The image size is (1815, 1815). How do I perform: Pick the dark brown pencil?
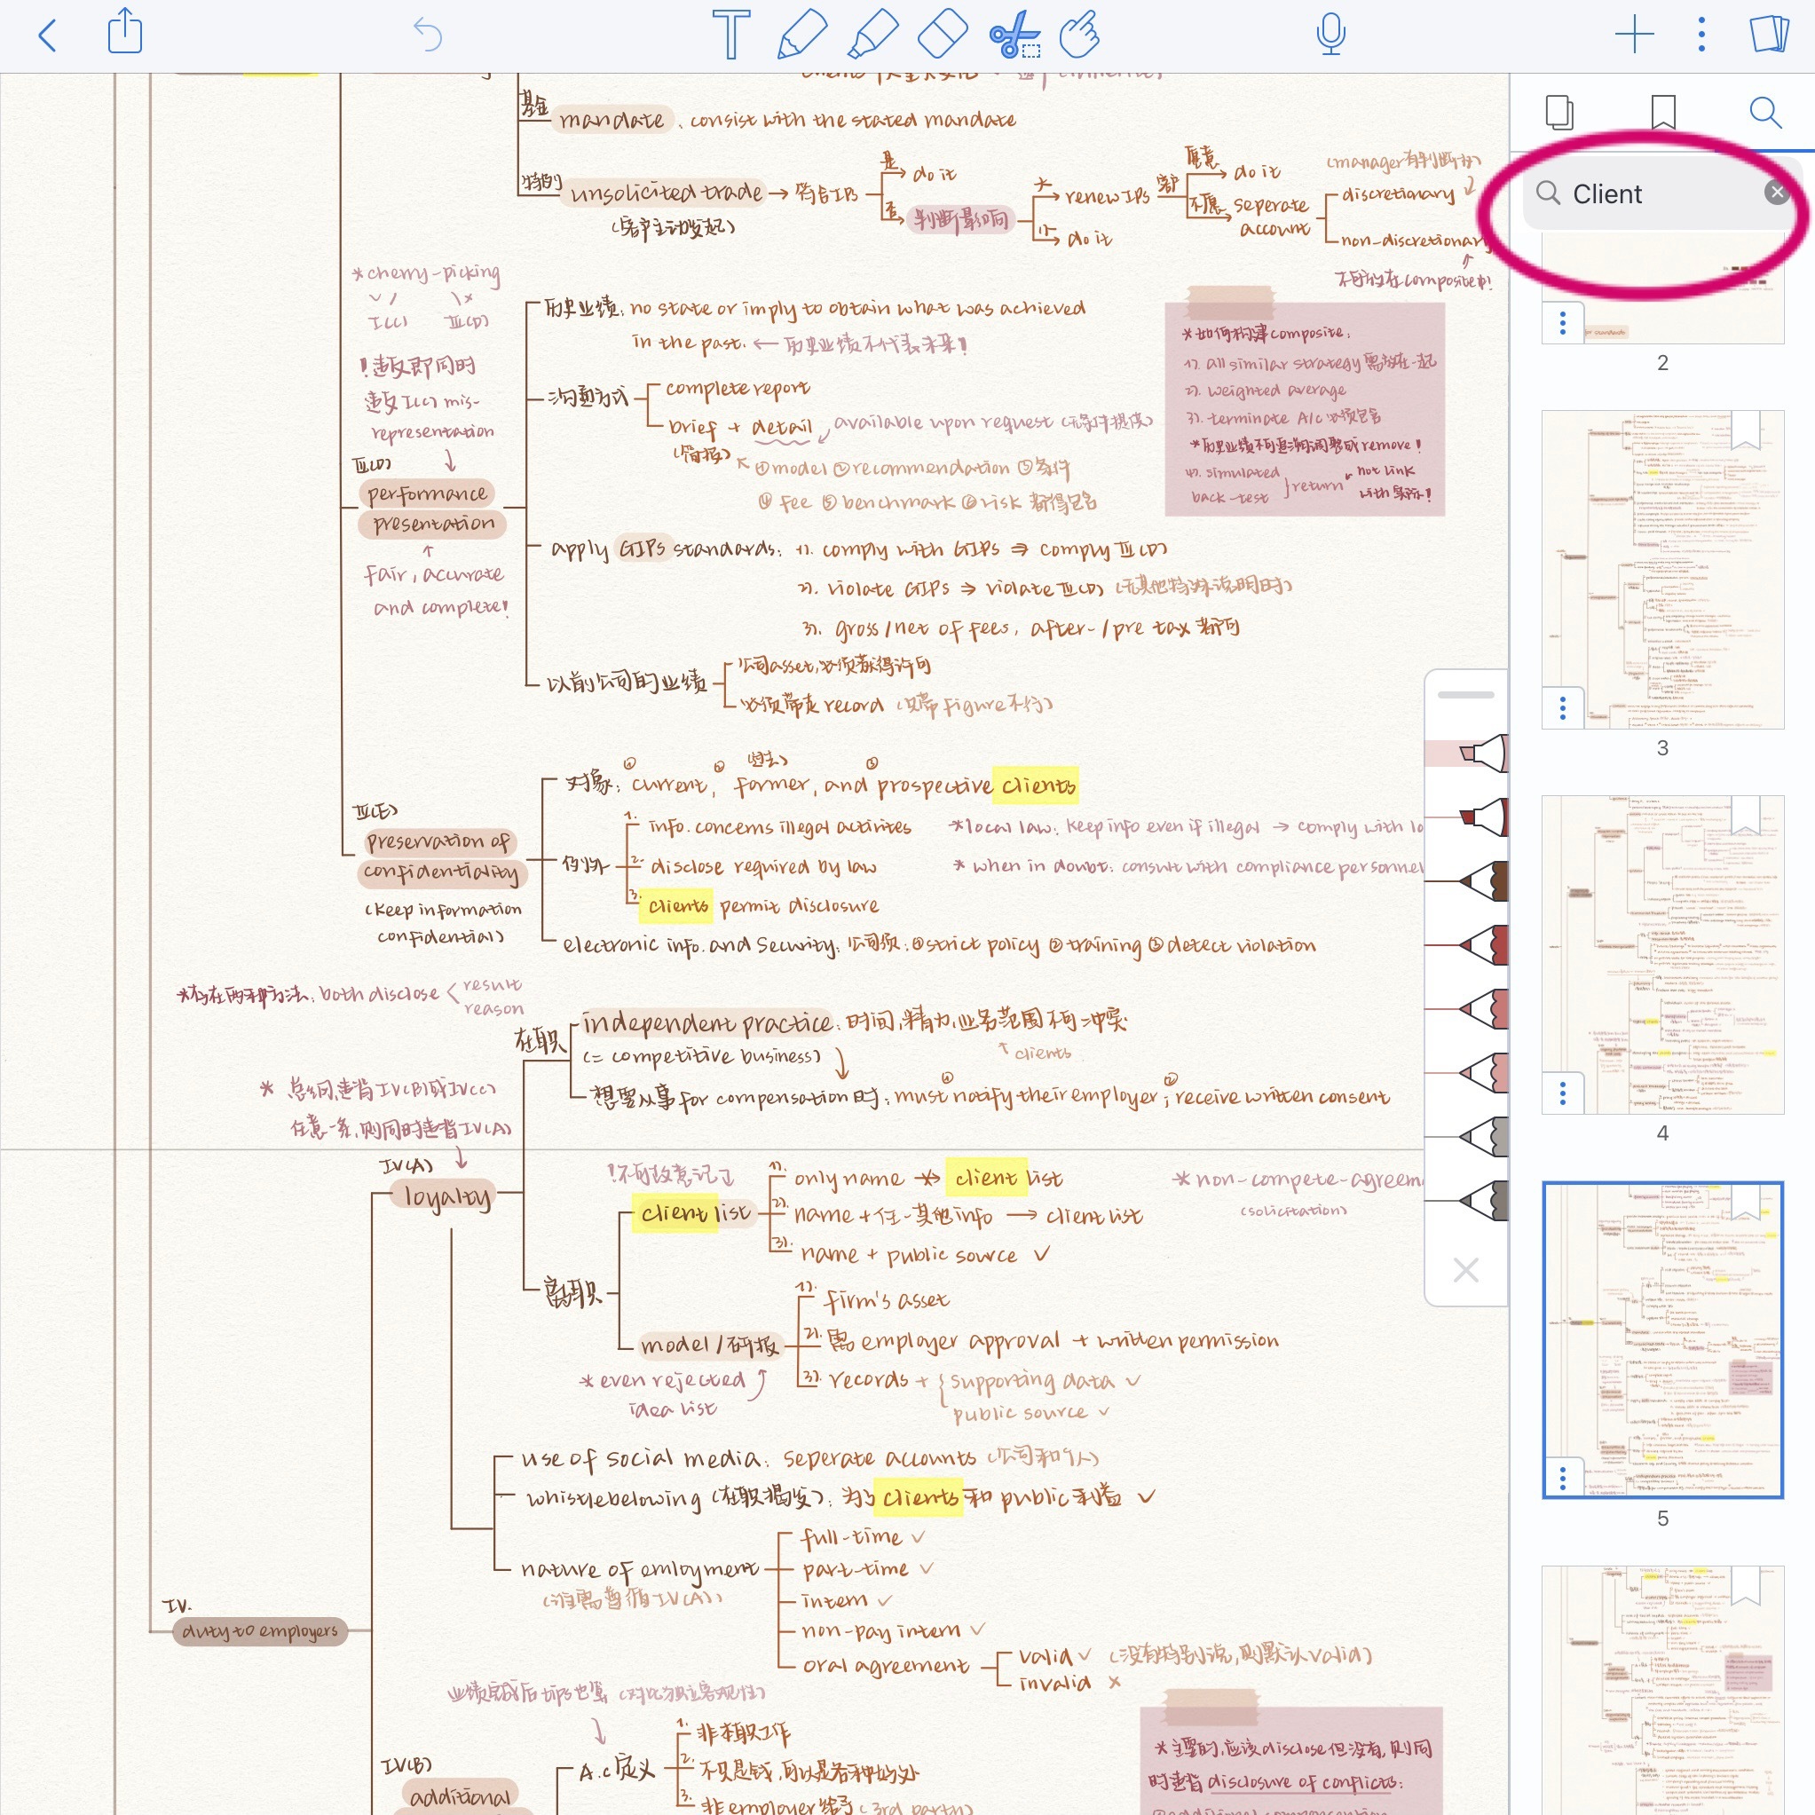(1467, 881)
